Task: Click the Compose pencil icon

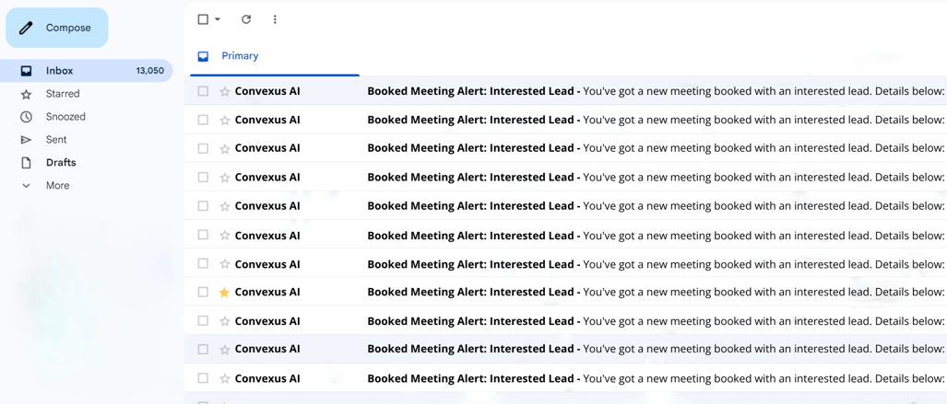Action: tap(26, 28)
